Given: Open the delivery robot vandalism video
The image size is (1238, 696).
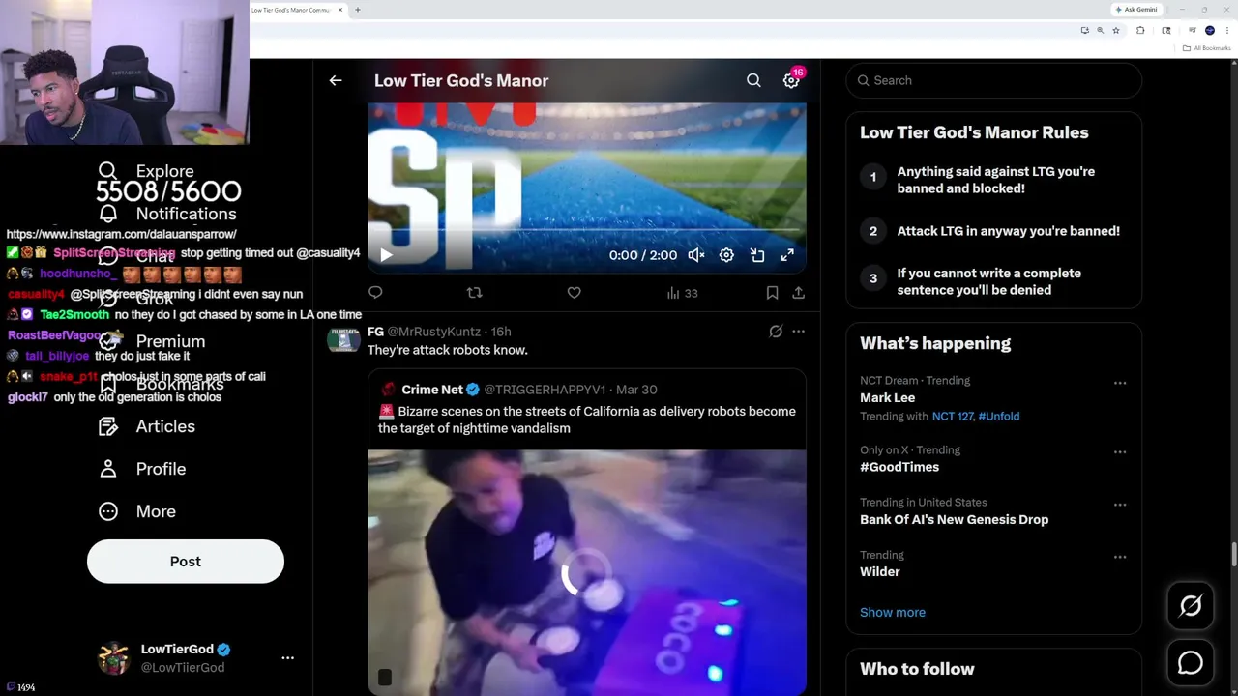Looking at the screenshot, I should coord(586,572).
